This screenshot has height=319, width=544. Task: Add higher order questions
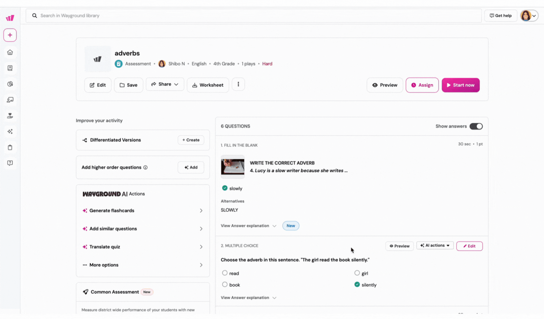[x=191, y=168]
